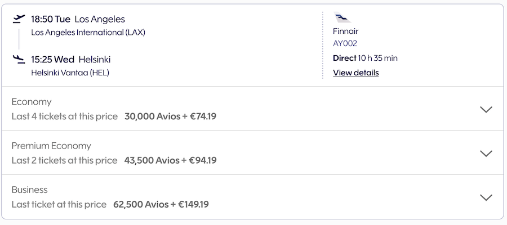Click Helsinki Vantaa (HEL) airport text
This screenshot has width=507, height=225.
tap(70, 73)
